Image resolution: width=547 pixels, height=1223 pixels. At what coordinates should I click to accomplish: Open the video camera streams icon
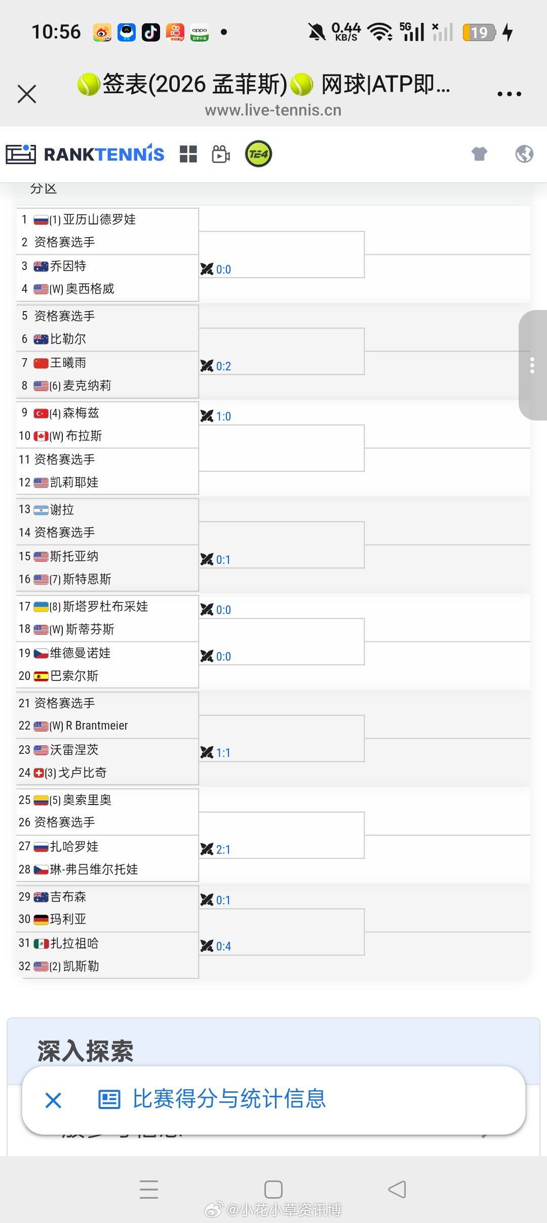click(221, 154)
